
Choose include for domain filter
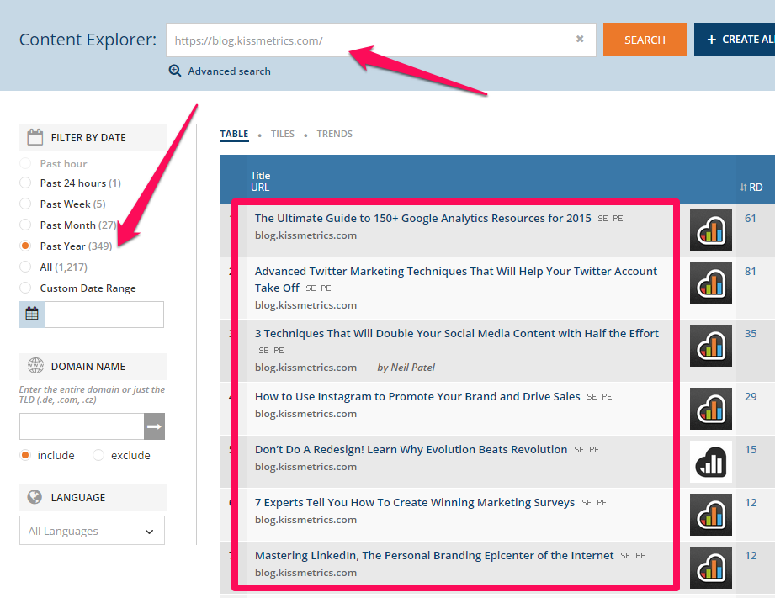click(x=25, y=455)
